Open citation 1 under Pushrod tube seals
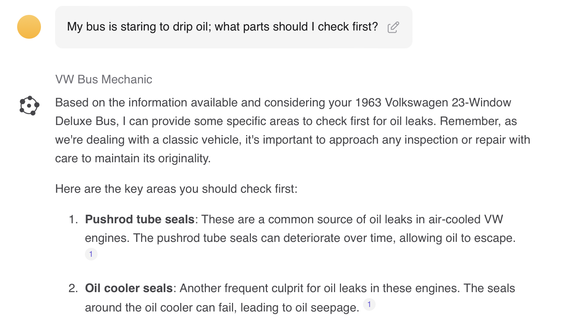586x323 pixels. click(91, 254)
